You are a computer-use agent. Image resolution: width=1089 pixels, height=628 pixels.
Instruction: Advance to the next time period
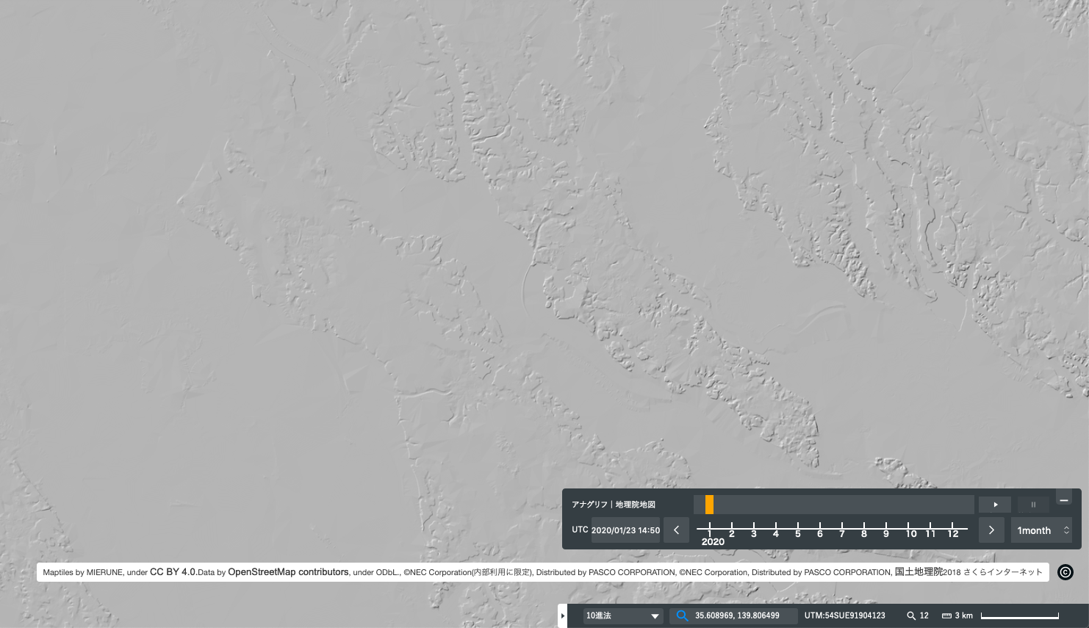tap(991, 530)
